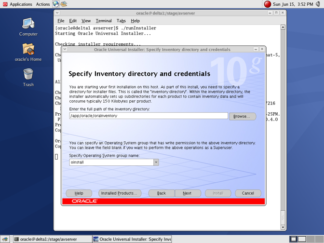Expand the operating system group dropdown arrow
Image resolution: width=324 pixels, height=243 pixels.
(156, 162)
